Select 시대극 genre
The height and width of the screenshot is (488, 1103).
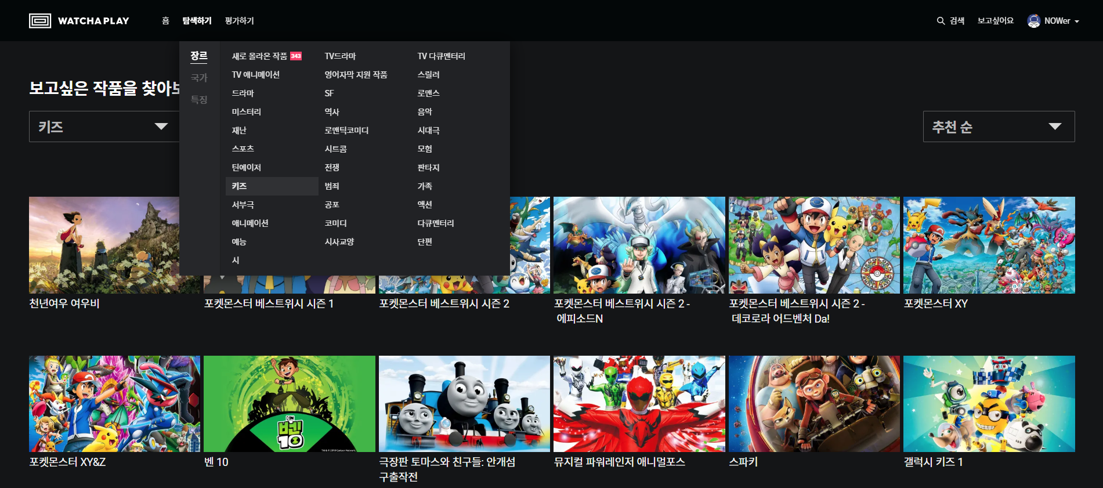coord(428,131)
